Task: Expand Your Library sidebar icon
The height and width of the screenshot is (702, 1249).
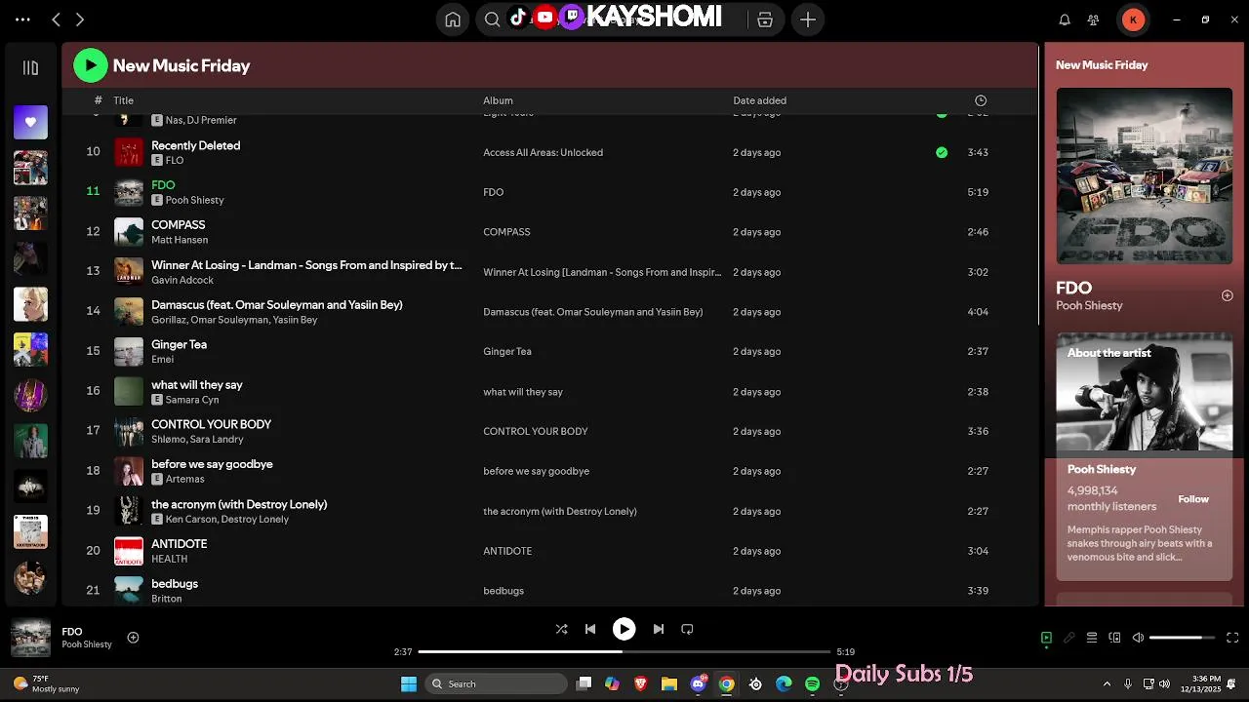Action: pos(30,67)
